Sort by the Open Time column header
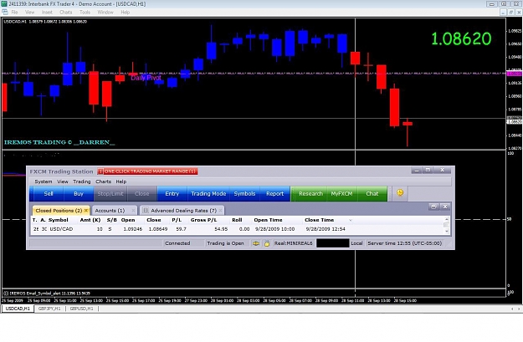The height and width of the screenshot is (342, 523). point(268,220)
